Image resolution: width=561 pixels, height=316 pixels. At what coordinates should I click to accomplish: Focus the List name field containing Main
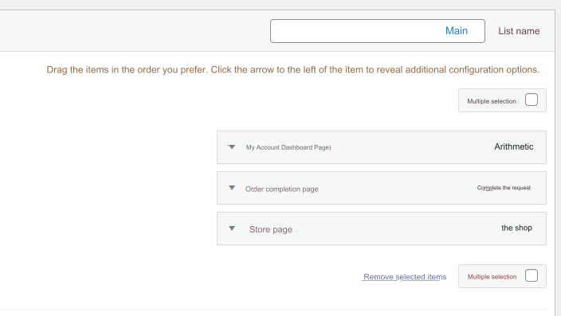pos(378,31)
